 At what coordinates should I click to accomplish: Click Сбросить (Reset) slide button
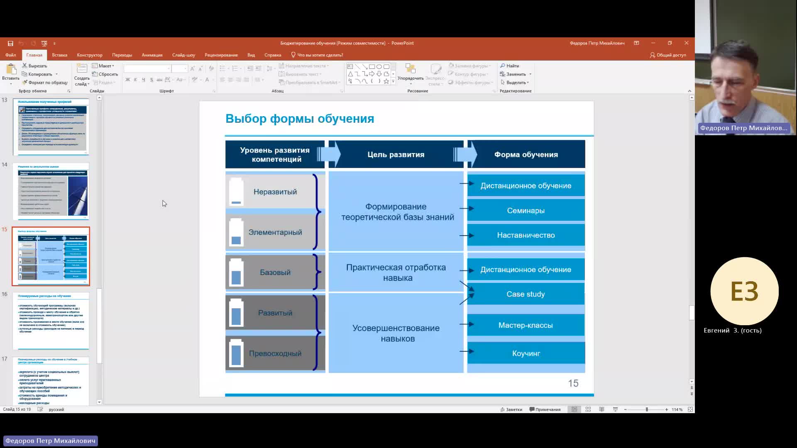(x=105, y=74)
